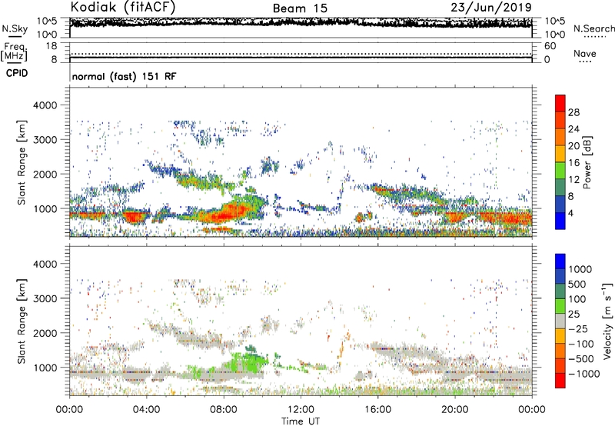Viewport: 615px width, 426px height.
Task: Click the solid line sample under N.Sky
Action: 15,36
